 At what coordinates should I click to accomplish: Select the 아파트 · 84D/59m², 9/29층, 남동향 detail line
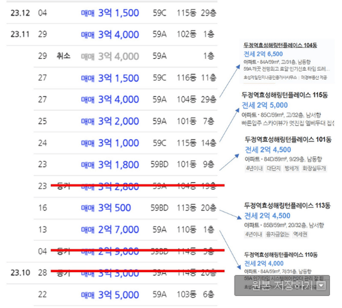(x=283, y=159)
